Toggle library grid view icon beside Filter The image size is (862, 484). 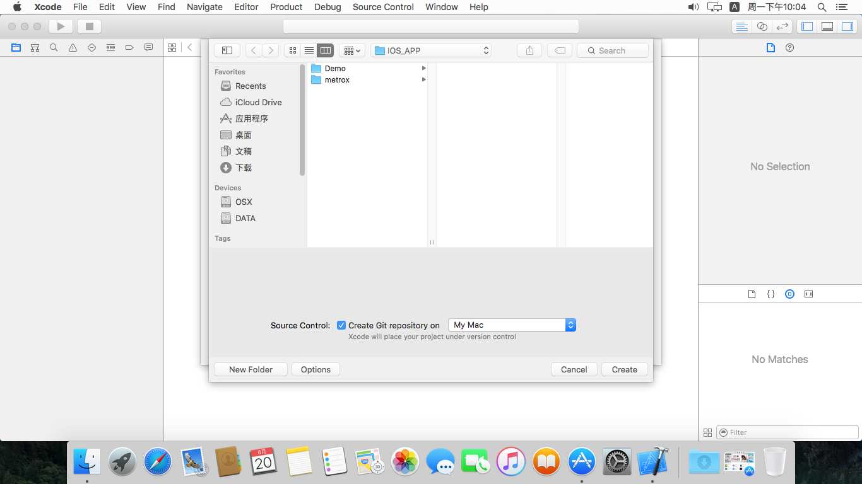707,432
